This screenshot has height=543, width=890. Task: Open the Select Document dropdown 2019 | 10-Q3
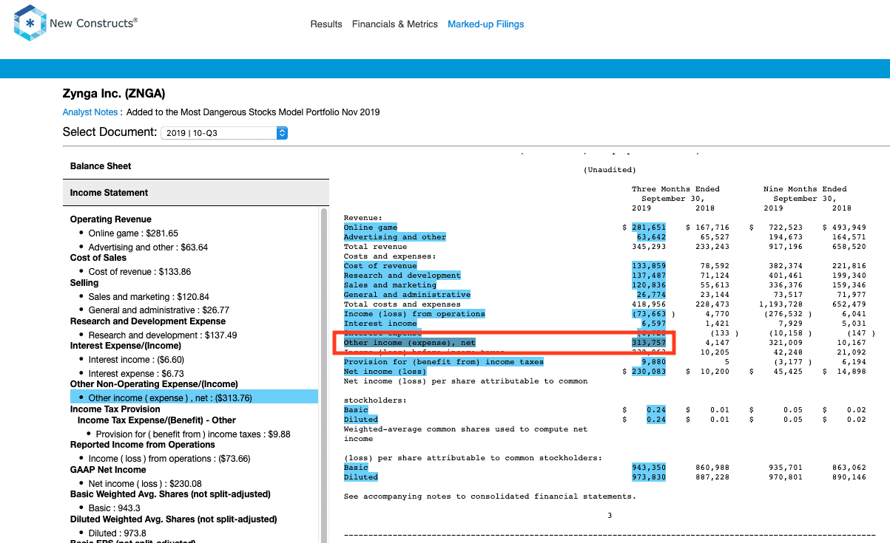[x=224, y=133]
